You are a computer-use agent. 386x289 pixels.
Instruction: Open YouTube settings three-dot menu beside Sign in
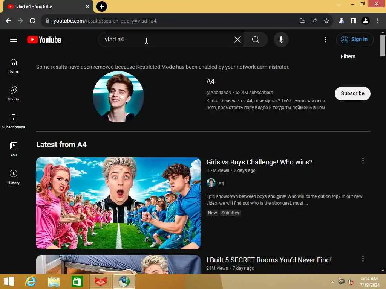[325, 40]
